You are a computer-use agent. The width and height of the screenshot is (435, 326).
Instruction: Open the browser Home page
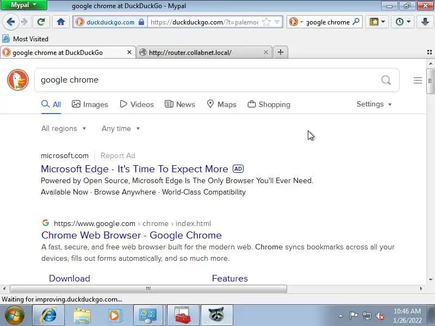[x=61, y=22]
